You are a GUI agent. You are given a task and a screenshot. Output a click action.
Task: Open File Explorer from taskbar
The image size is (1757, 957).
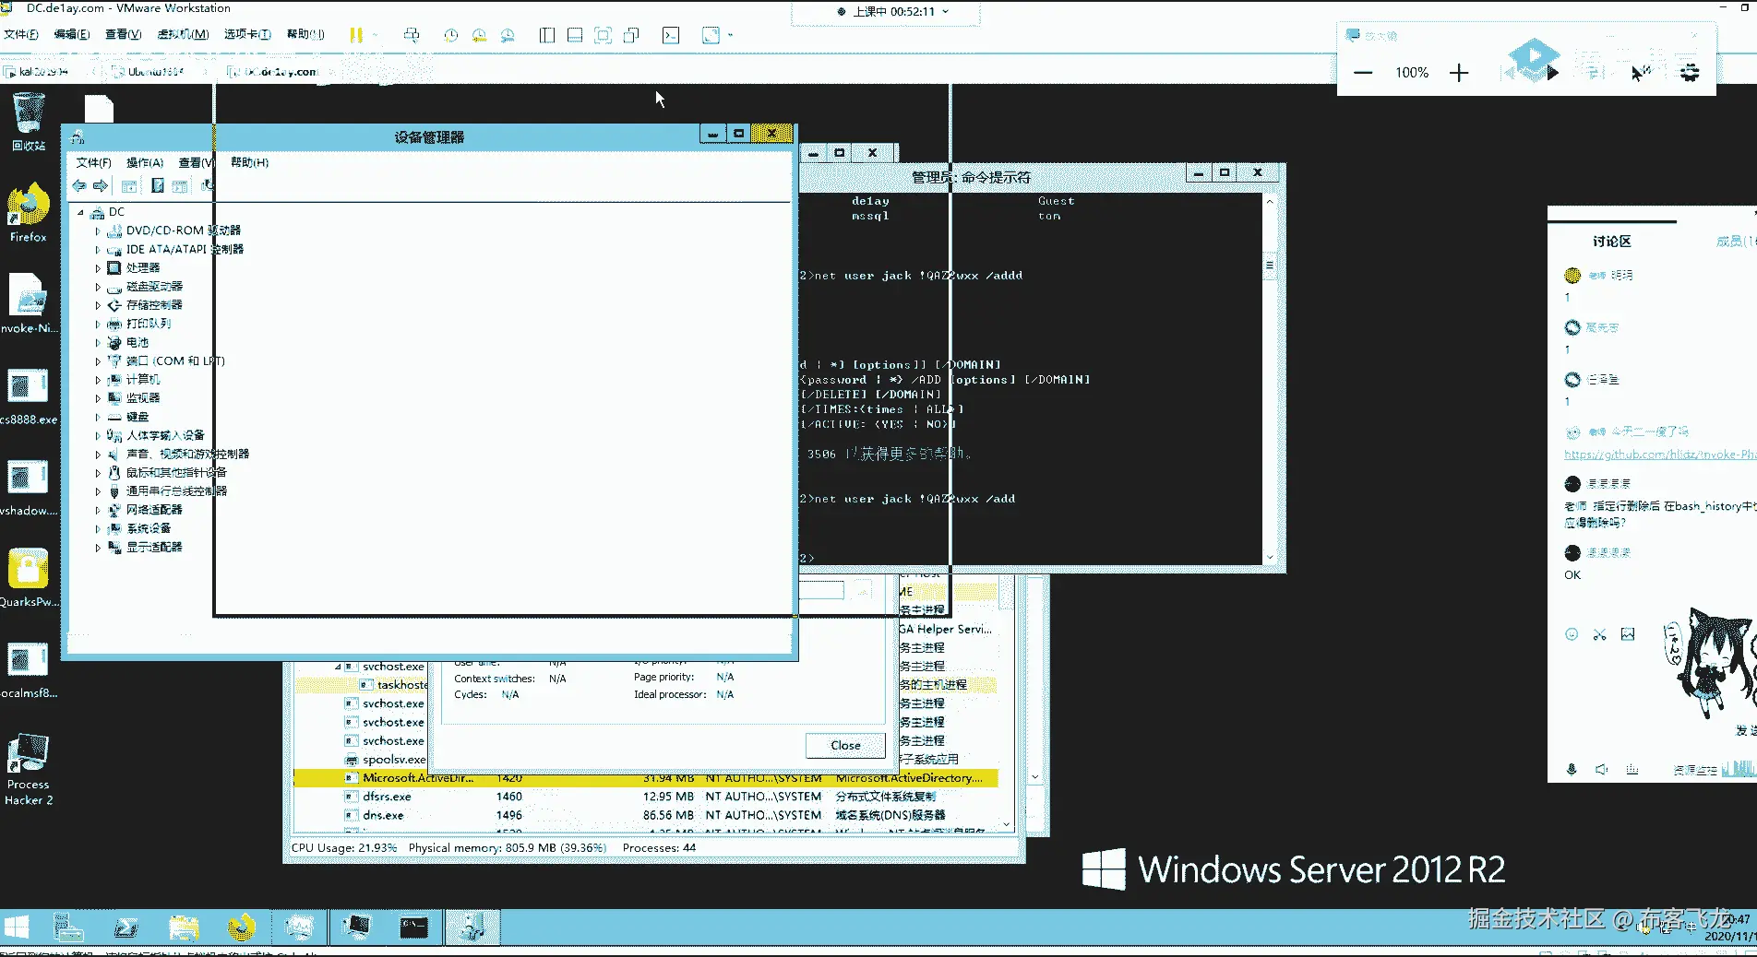(x=184, y=927)
